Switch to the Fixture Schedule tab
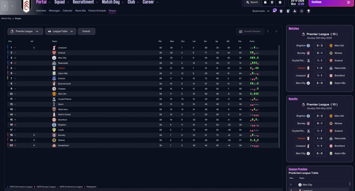The image size is (355, 191). coord(97,11)
